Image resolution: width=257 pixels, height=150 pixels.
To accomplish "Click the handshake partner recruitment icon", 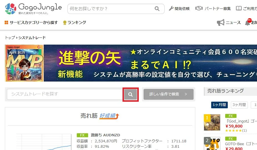I will 199,9.
